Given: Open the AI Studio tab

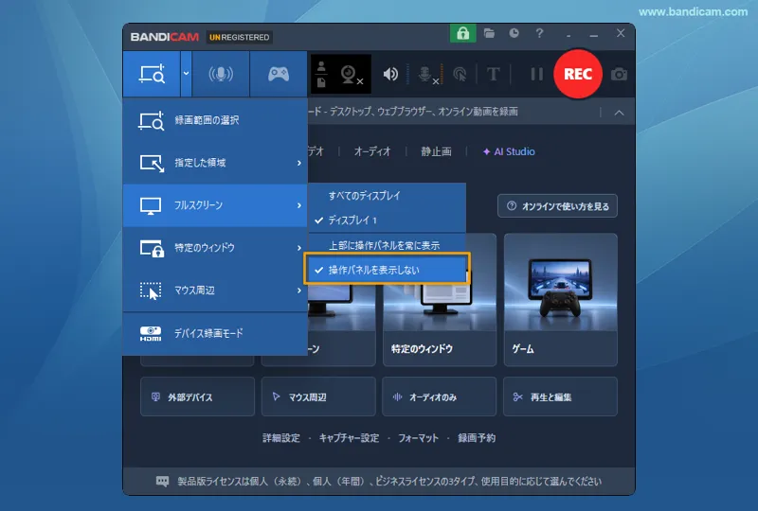Looking at the screenshot, I should pos(509,151).
